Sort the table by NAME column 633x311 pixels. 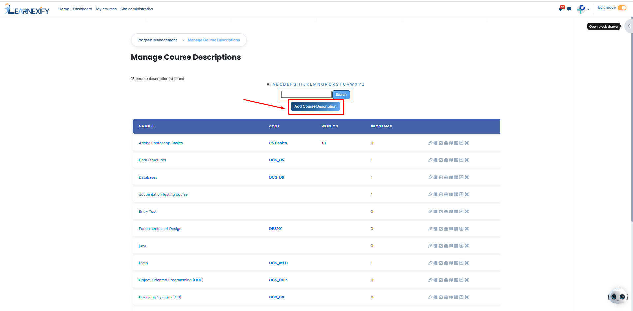click(147, 126)
